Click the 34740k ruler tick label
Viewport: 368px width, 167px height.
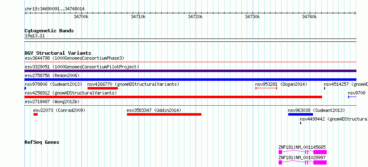click(x=309, y=17)
